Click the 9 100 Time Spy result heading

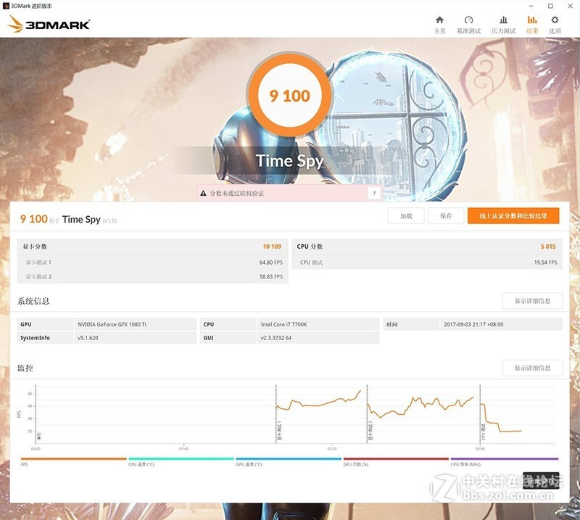pos(68,219)
